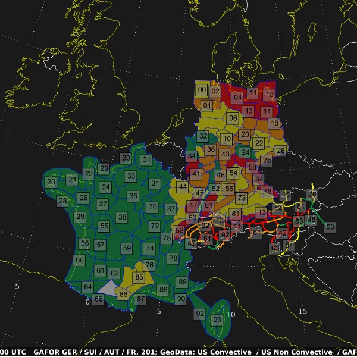The height and width of the screenshot is (357, 357).
Task: Select the red area labeled 47
Action: coord(192,206)
